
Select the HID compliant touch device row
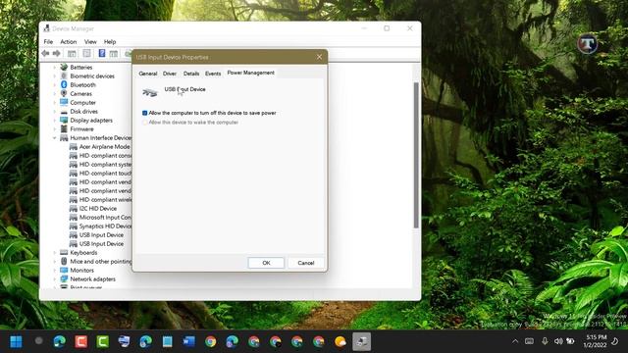[100, 173]
